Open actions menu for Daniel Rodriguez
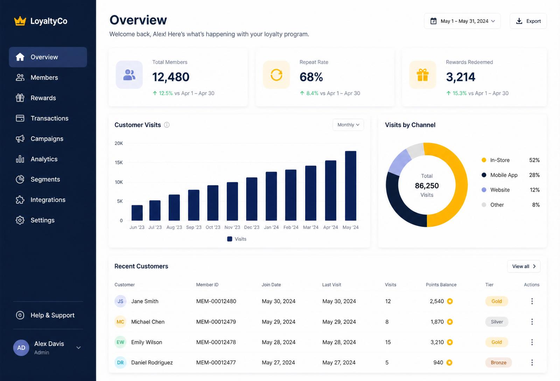Viewport: 560px width, 381px height. 532,362
